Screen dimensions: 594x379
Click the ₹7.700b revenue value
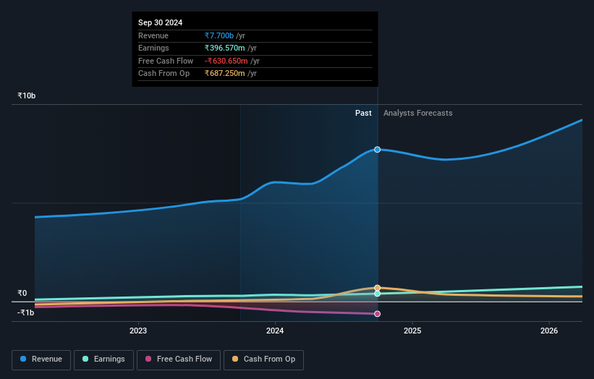(x=219, y=35)
